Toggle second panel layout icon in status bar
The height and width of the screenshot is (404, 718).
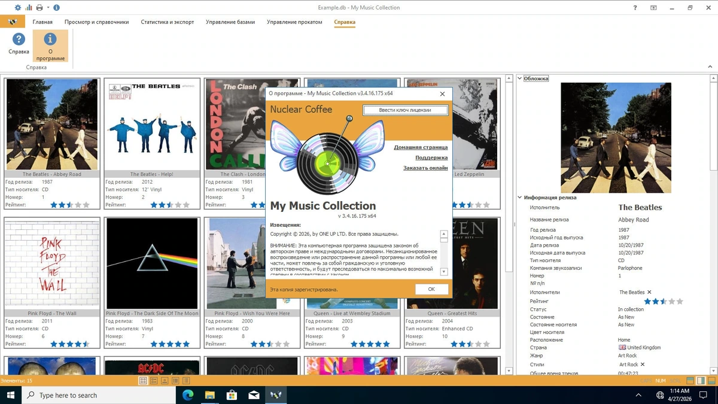tap(700, 381)
